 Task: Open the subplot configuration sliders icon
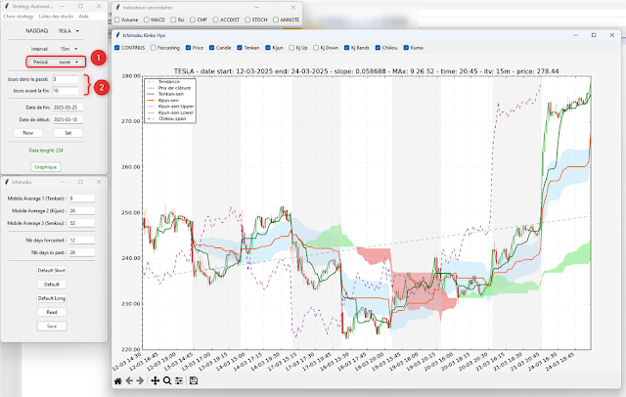(178, 380)
